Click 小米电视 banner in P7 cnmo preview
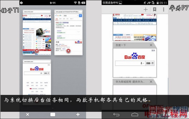Image resolution: width=189 pixels, height=119 pixels. [x=145, y=37]
